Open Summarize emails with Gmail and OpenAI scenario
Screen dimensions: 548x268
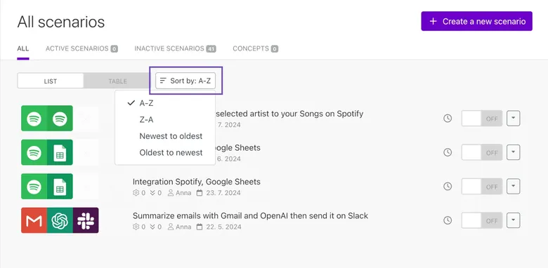point(250,215)
